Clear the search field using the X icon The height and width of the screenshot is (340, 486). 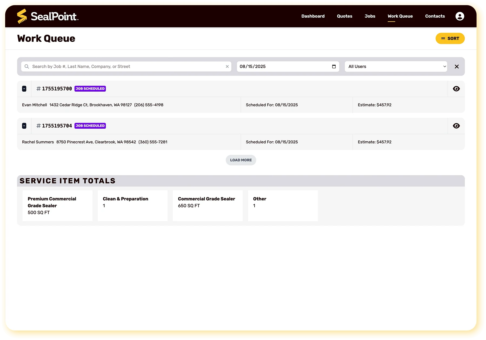coord(227,66)
